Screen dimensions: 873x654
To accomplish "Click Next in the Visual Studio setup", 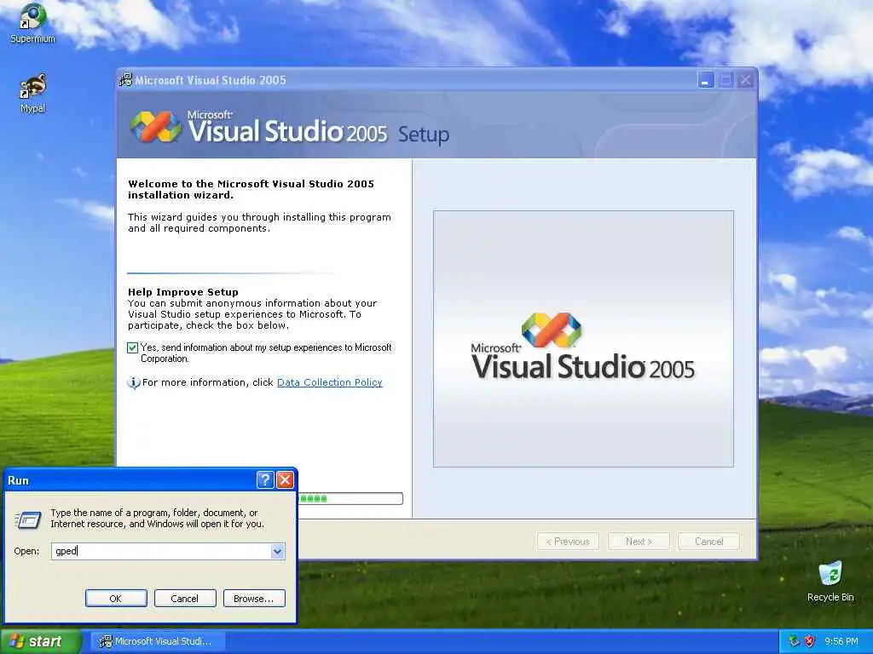I will [x=639, y=541].
